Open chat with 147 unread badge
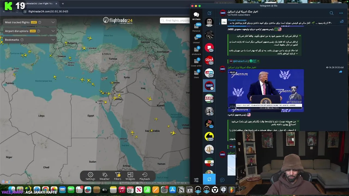This screenshot has height=196, width=349. pyautogui.click(x=209, y=48)
